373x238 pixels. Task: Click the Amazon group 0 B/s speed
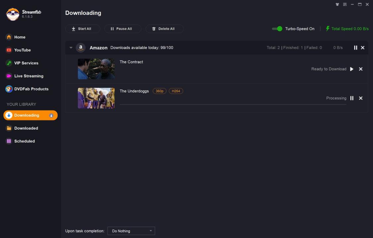(338, 48)
